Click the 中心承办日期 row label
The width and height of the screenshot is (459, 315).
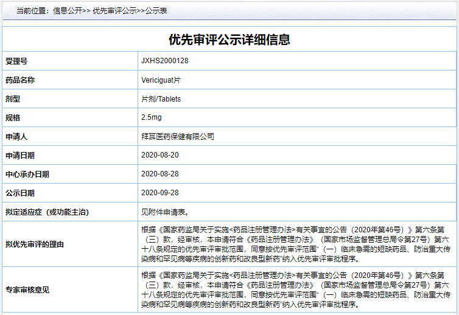tap(27, 175)
